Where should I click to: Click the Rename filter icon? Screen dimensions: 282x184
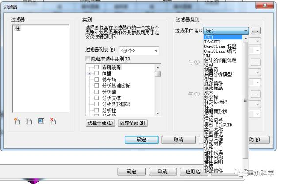point(41,121)
